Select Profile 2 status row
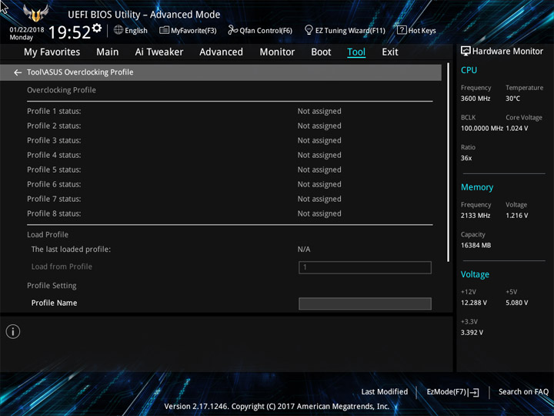554x416 pixels. point(229,126)
